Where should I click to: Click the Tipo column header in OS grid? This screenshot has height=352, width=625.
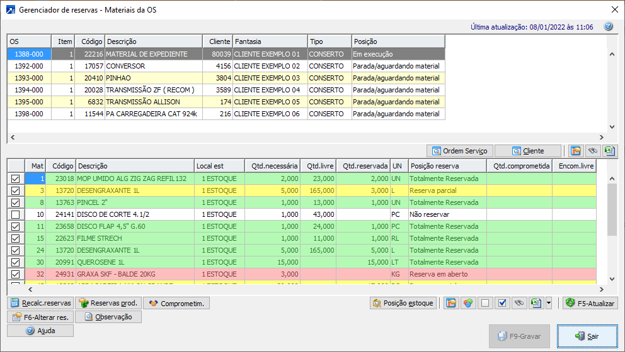pyautogui.click(x=329, y=41)
